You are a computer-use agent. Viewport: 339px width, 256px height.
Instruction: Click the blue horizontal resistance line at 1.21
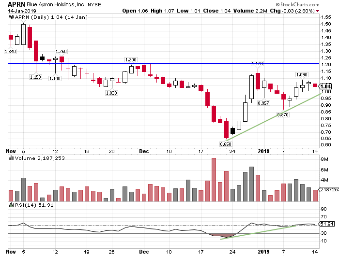[x=164, y=63]
